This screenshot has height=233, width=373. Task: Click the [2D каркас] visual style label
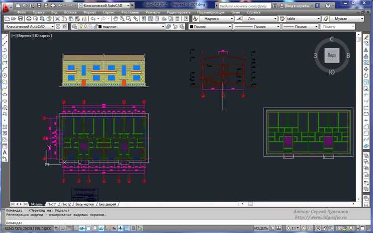(x=43, y=35)
